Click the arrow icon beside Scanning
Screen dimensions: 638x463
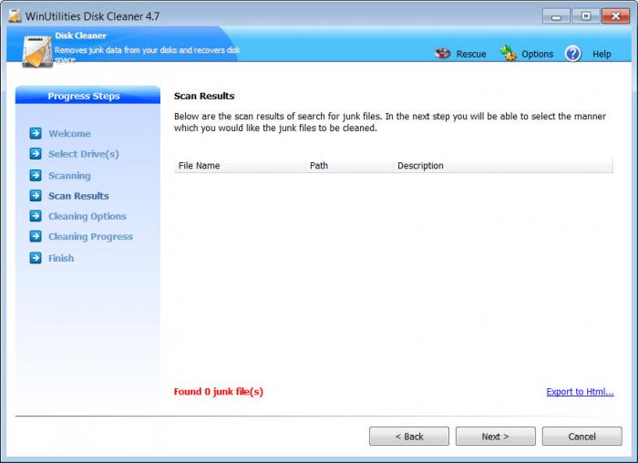36,175
